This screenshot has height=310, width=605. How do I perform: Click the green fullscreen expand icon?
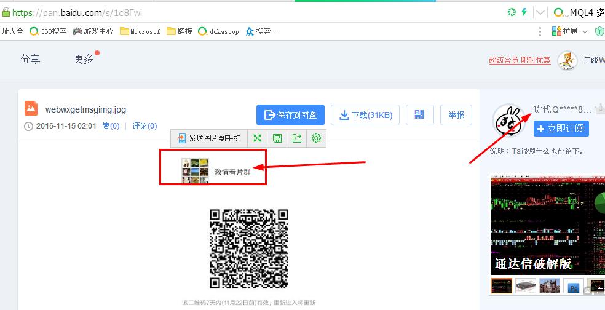(x=258, y=138)
